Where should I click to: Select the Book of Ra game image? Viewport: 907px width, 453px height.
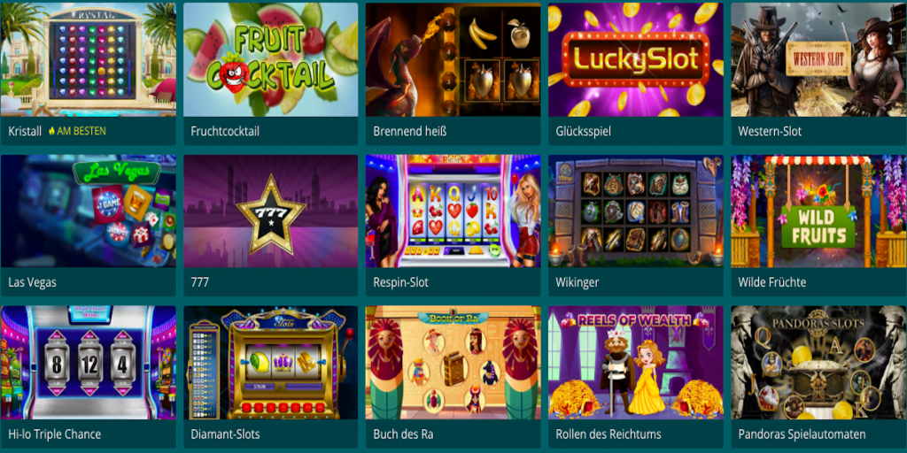(453, 362)
